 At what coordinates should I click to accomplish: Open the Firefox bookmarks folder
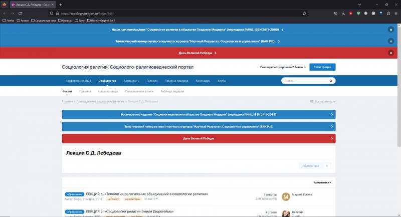[9, 21]
